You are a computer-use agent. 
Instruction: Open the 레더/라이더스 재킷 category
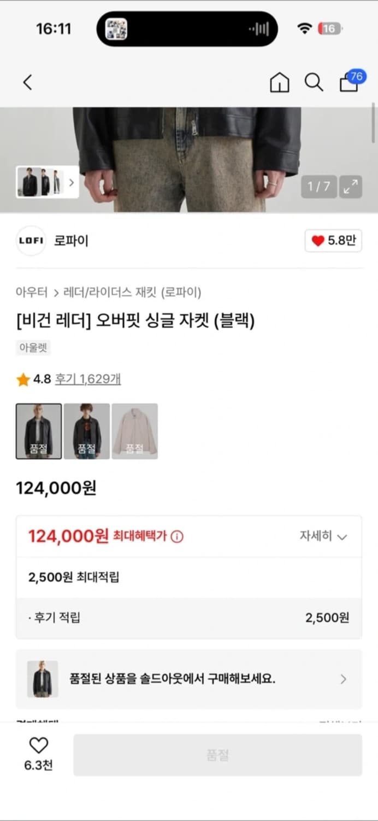click(104, 293)
